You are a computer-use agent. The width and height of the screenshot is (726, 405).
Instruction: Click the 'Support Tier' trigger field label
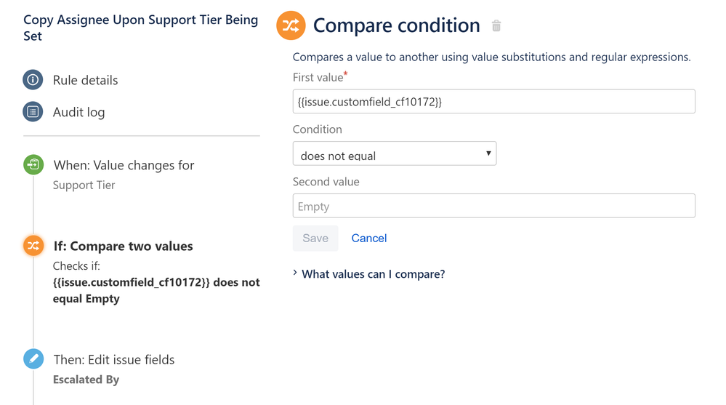(x=84, y=185)
